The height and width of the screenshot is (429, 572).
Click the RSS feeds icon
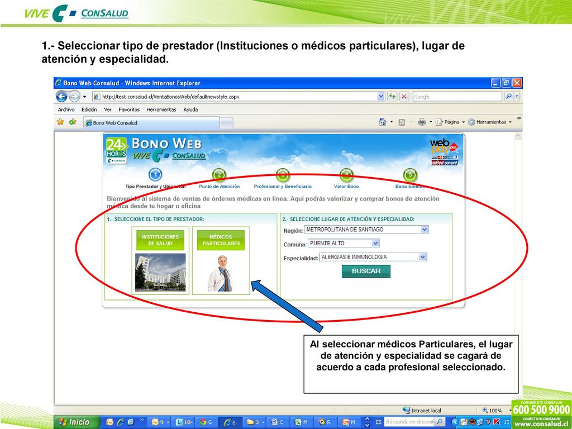(402, 122)
